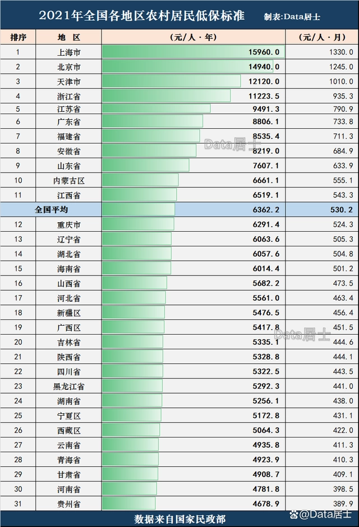
Task: Click the footer '数据来自国家民政部'
Action: [x=179, y=519]
